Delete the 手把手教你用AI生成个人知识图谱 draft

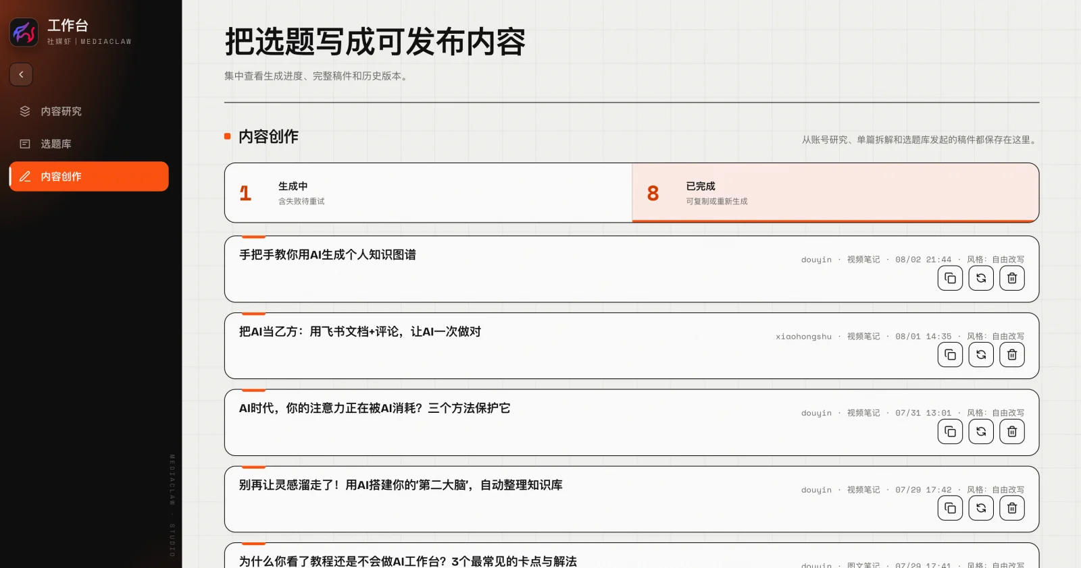tap(1012, 278)
